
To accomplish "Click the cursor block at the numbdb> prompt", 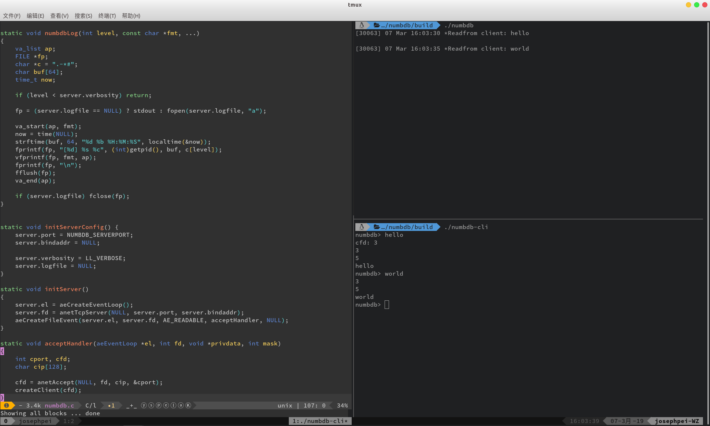I will click(x=387, y=305).
